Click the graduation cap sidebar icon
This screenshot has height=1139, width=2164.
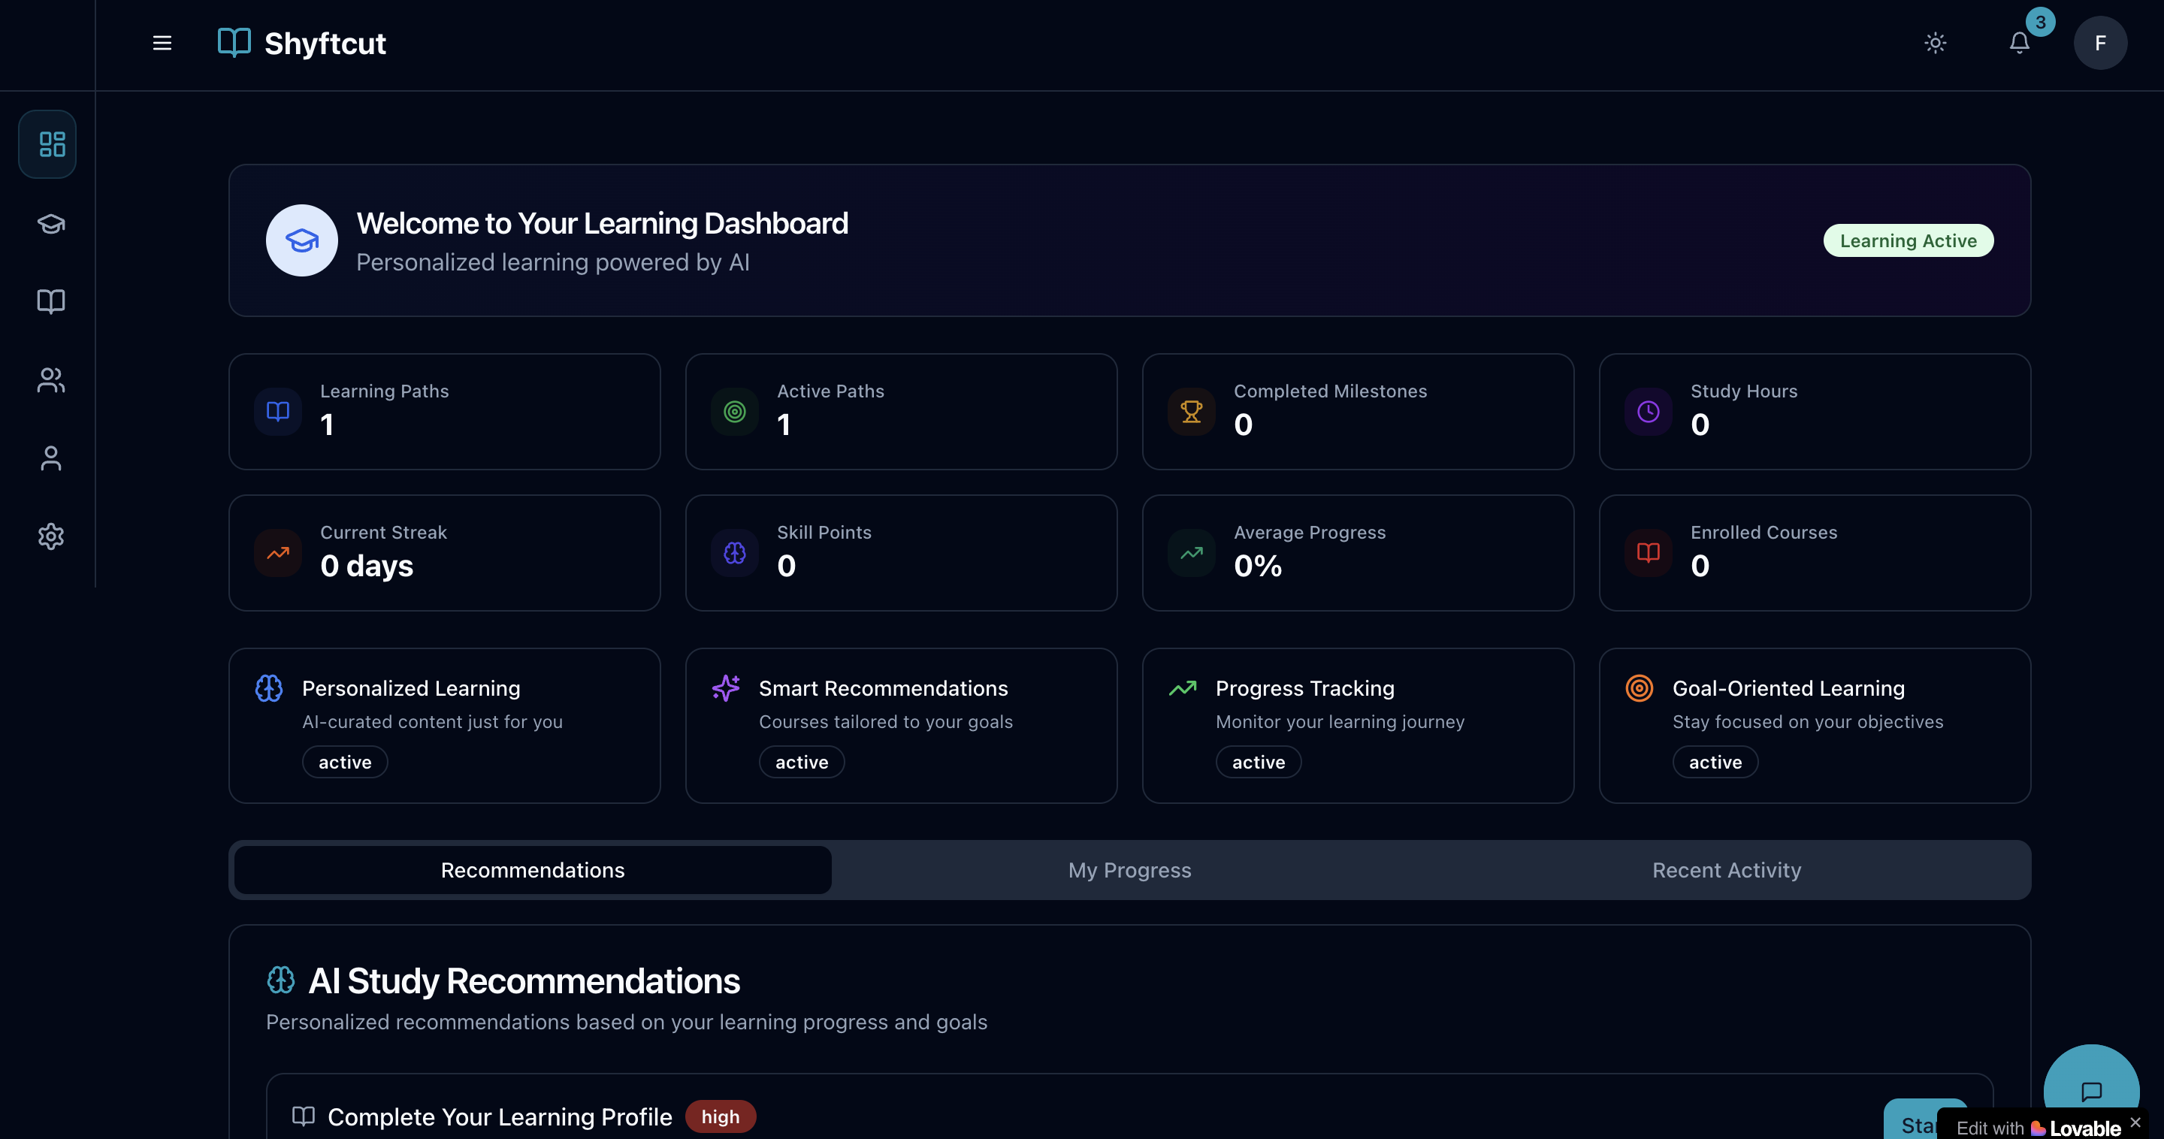click(51, 223)
